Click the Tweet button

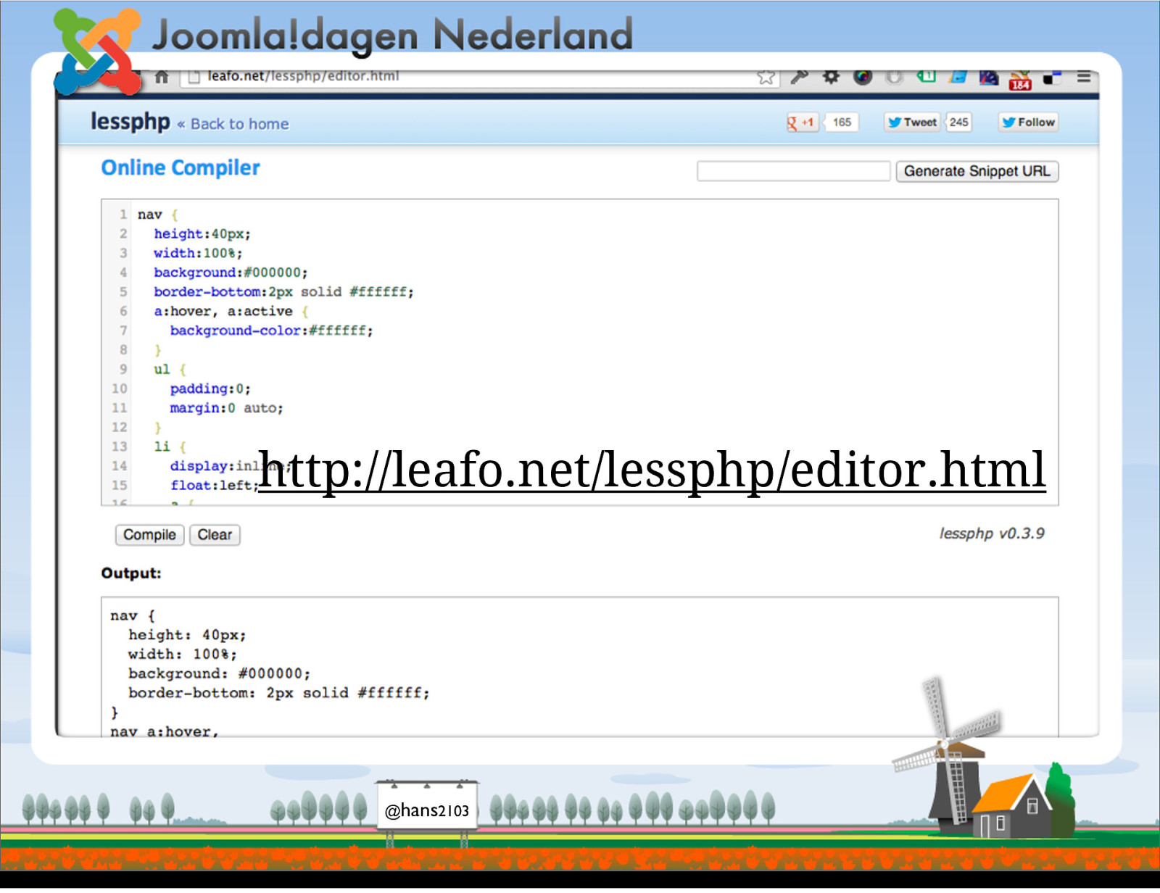912,122
